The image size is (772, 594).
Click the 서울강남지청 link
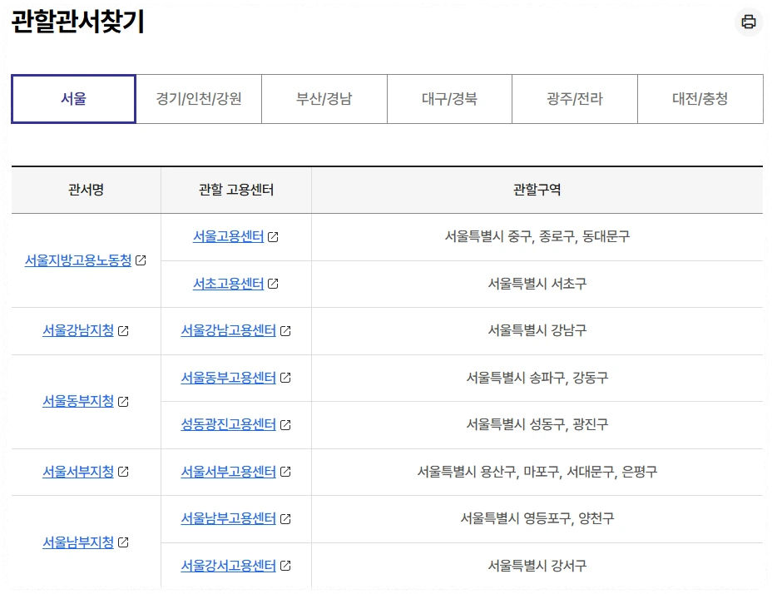(78, 330)
